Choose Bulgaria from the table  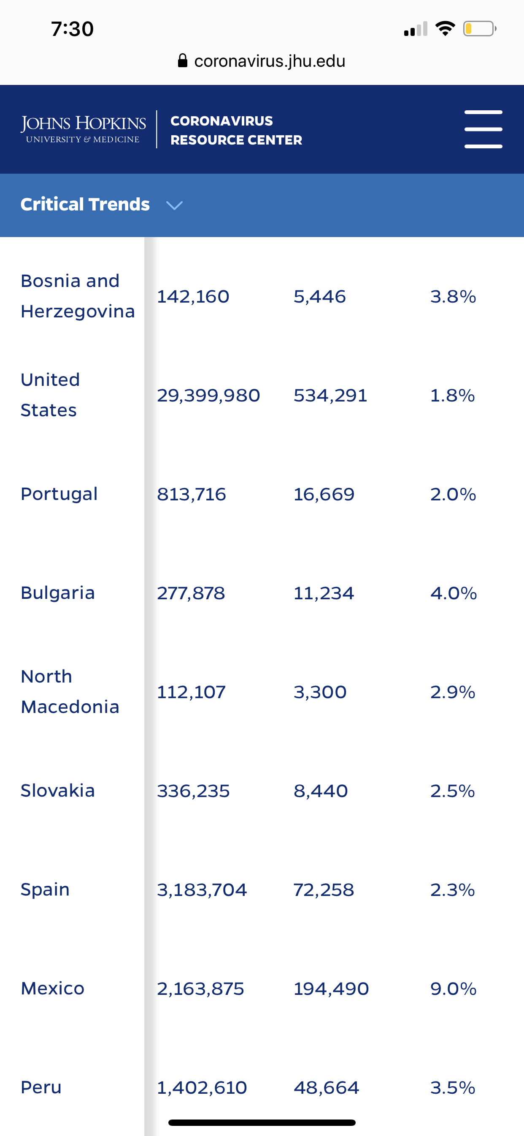tap(58, 593)
